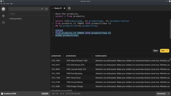The width and height of the screenshot is (171, 96).
Task: Select the 1969 Corvair Monza cell
Action: [75, 82]
